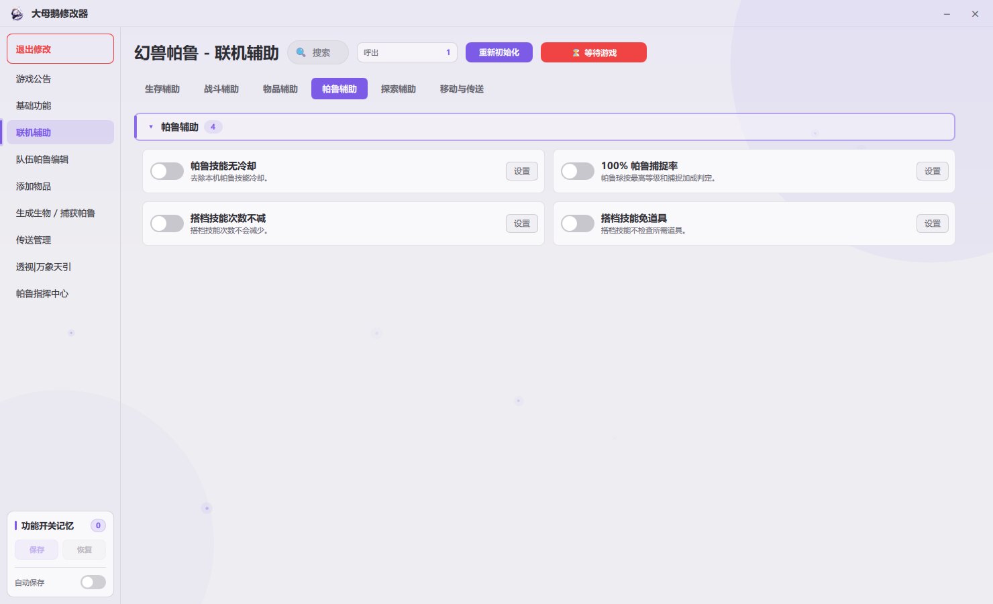Click the red 等待游戏 button
Image resolution: width=993 pixels, height=604 pixels.
click(x=594, y=52)
